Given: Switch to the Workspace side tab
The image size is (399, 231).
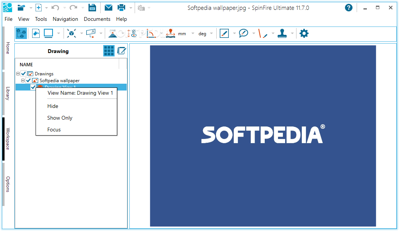Looking at the screenshot, I should click(8, 139).
